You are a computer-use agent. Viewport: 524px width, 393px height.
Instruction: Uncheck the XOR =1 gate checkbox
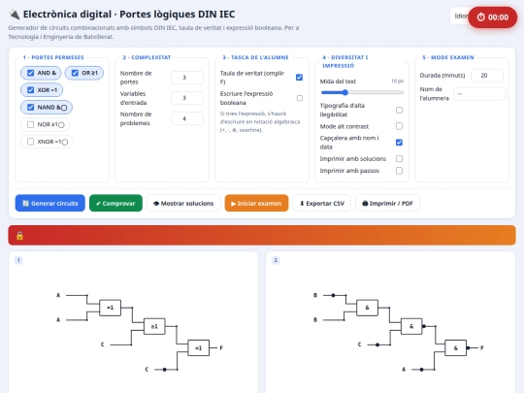pos(30,90)
